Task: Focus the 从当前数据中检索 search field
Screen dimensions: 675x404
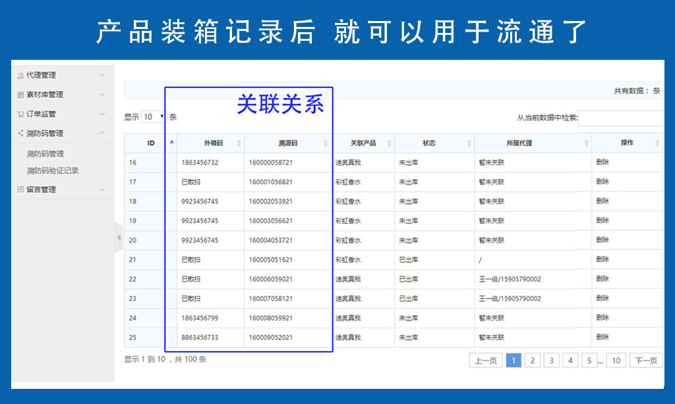Action: click(x=620, y=118)
